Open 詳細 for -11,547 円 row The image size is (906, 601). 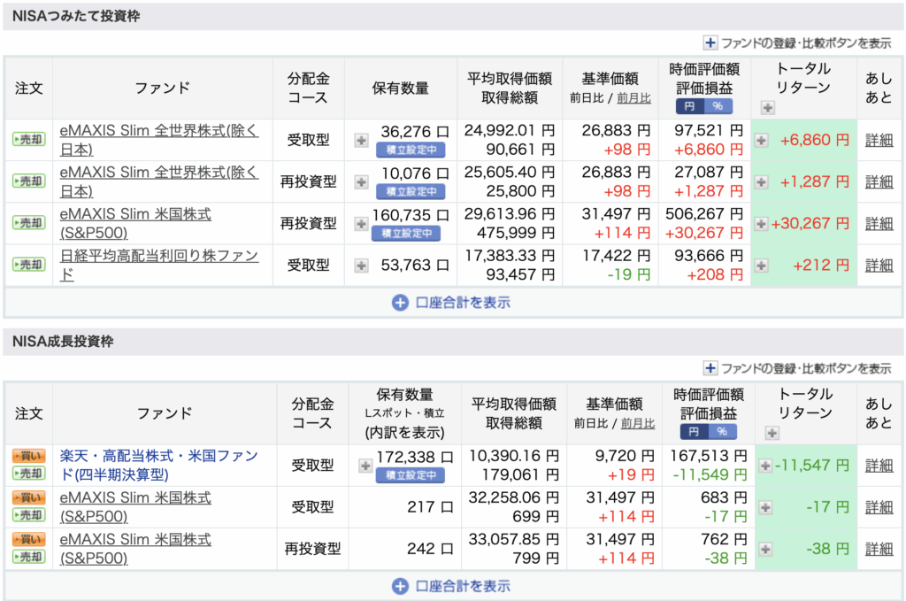pos(879,466)
